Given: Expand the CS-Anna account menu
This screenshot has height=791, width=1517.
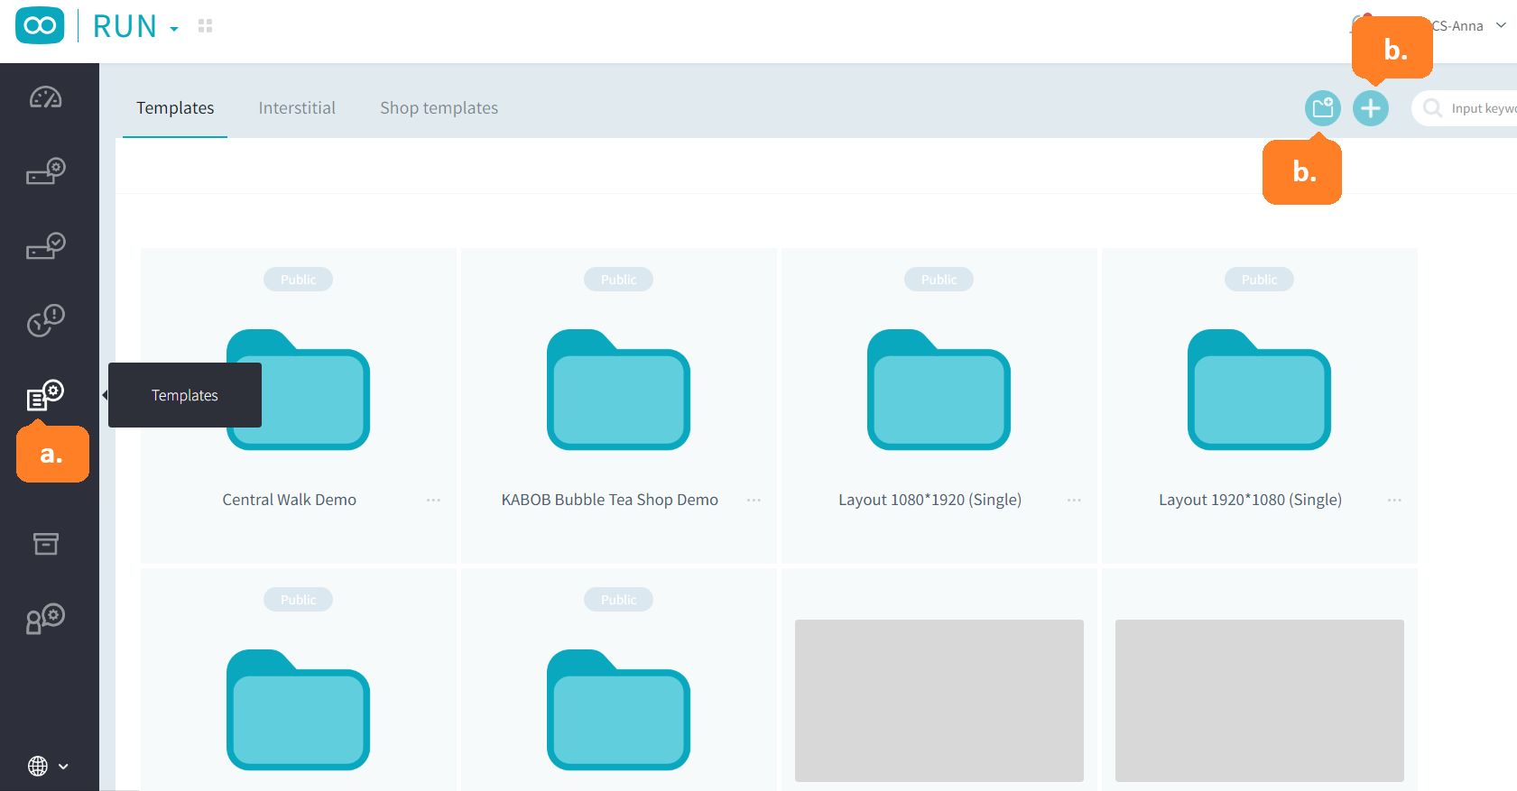Looking at the screenshot, I should click(1501, 25).
